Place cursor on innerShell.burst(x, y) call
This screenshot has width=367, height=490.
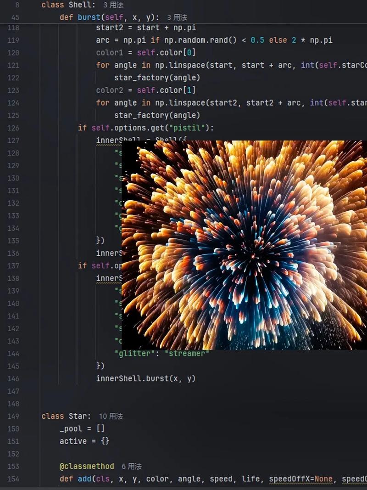pyautogui.click(x=145, y=378)
